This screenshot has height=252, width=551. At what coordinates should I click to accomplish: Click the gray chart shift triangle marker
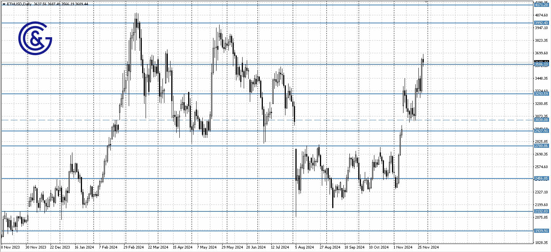pyautogui.click(x=426, y=2)
